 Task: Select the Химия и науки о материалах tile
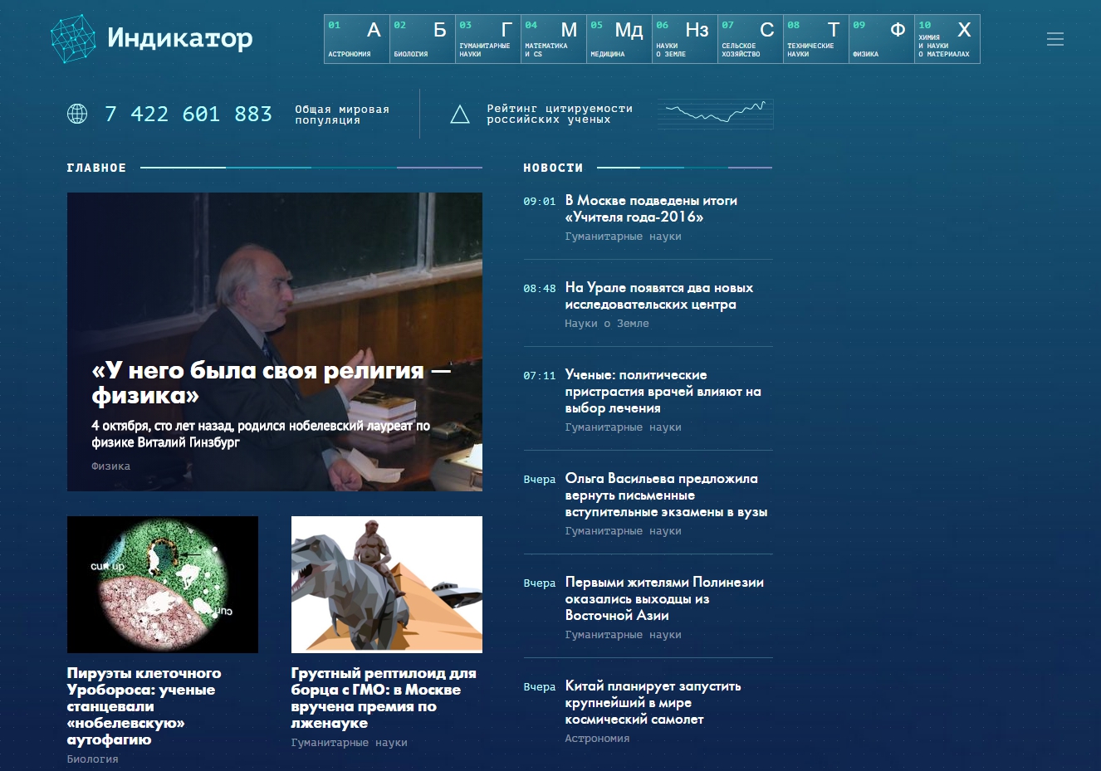click(x=947, y=39)
